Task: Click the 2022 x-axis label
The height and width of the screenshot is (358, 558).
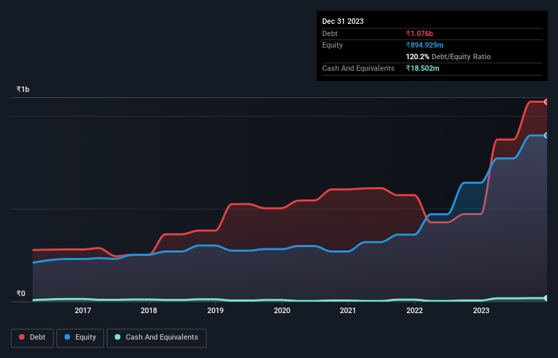Action: pyautogui.click(x=415, y=310)
